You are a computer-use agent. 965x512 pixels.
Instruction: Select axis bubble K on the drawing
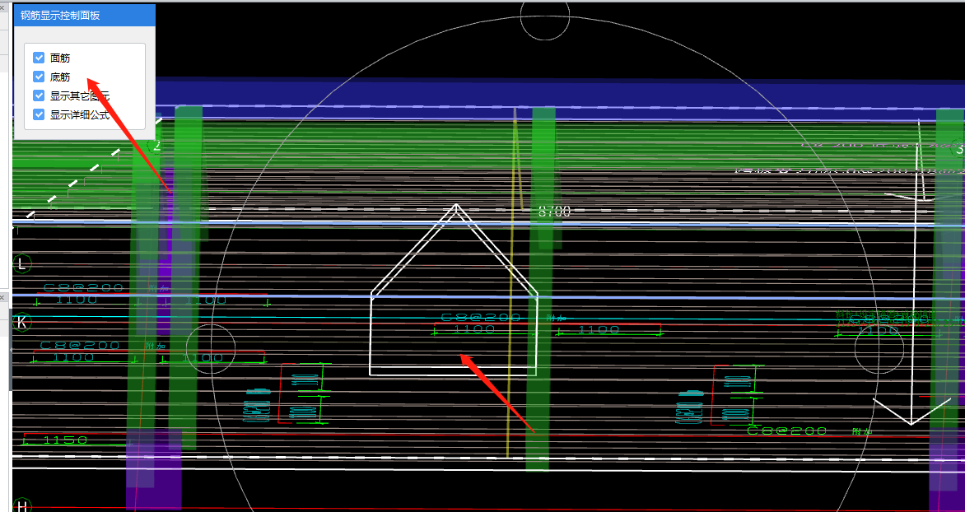tap(22, 323)
